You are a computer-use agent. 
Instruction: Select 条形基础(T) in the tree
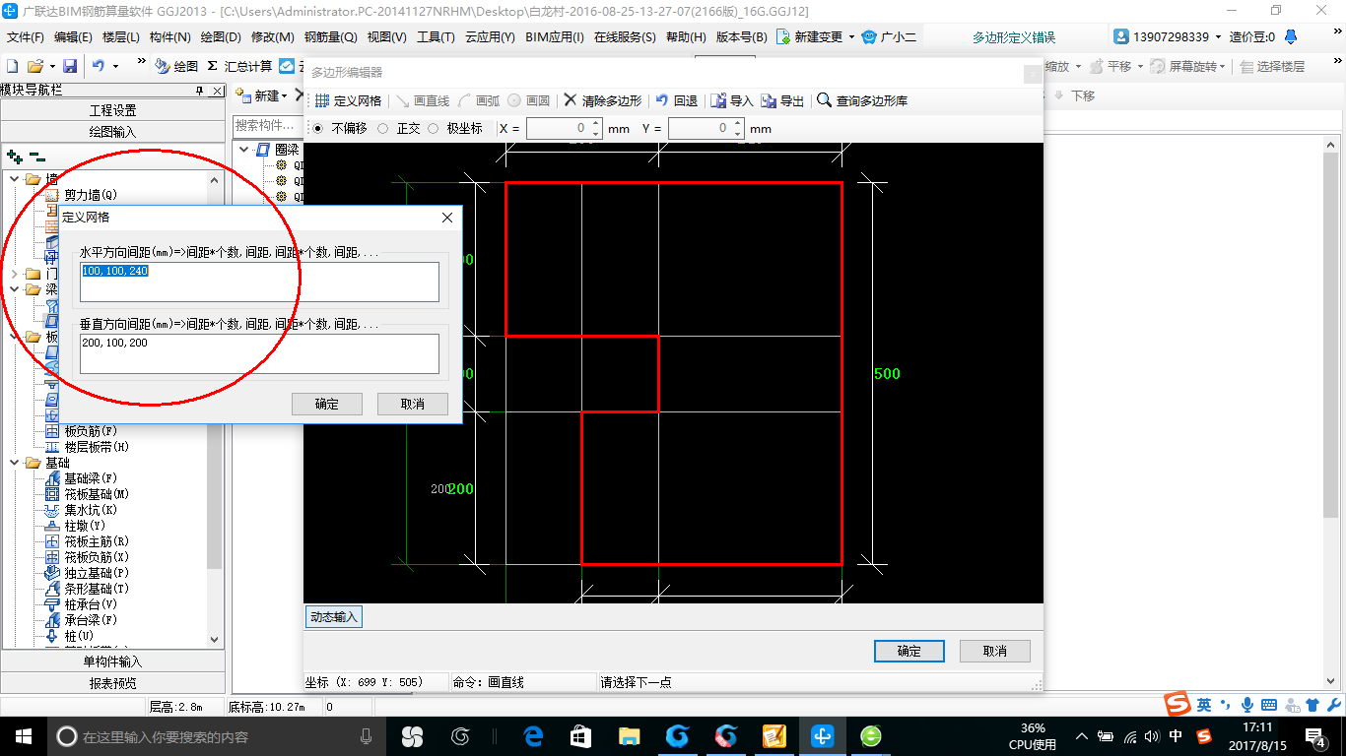pyautogui.click(x=97, y=589)
